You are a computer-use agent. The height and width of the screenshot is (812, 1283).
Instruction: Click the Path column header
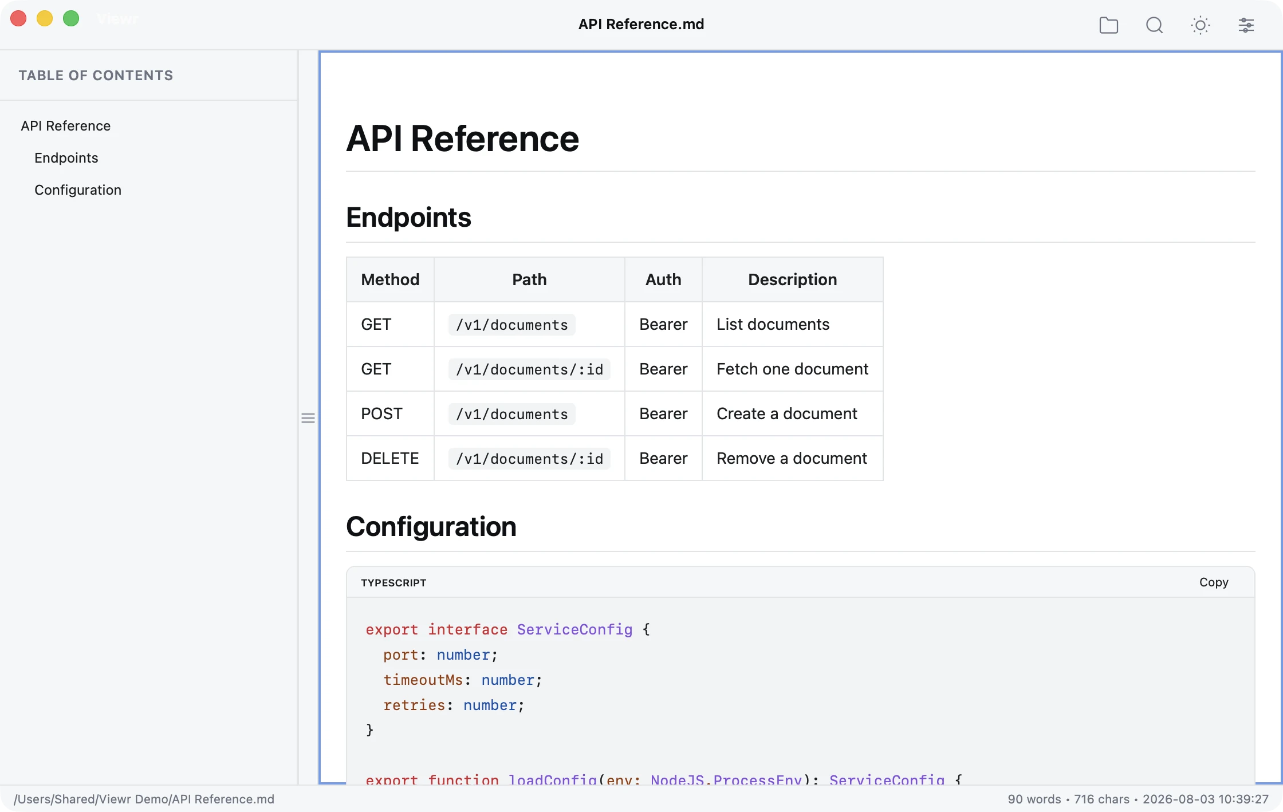pyautogui.click(x=529, y=279)
